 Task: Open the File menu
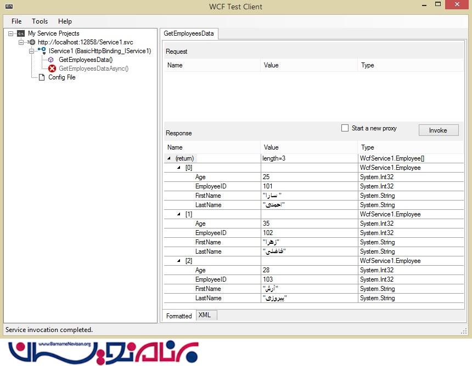click(16, 21)
